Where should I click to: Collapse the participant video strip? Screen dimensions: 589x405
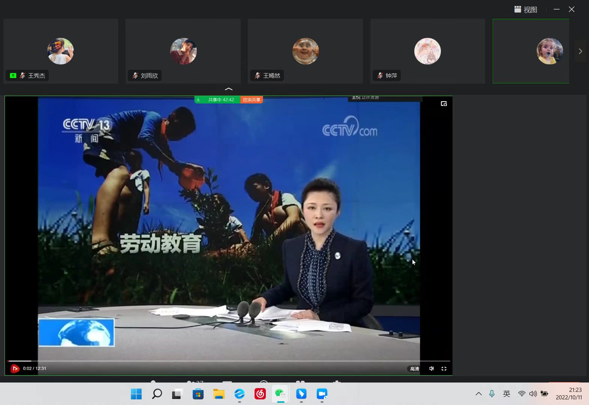click(x=228, y=89)
